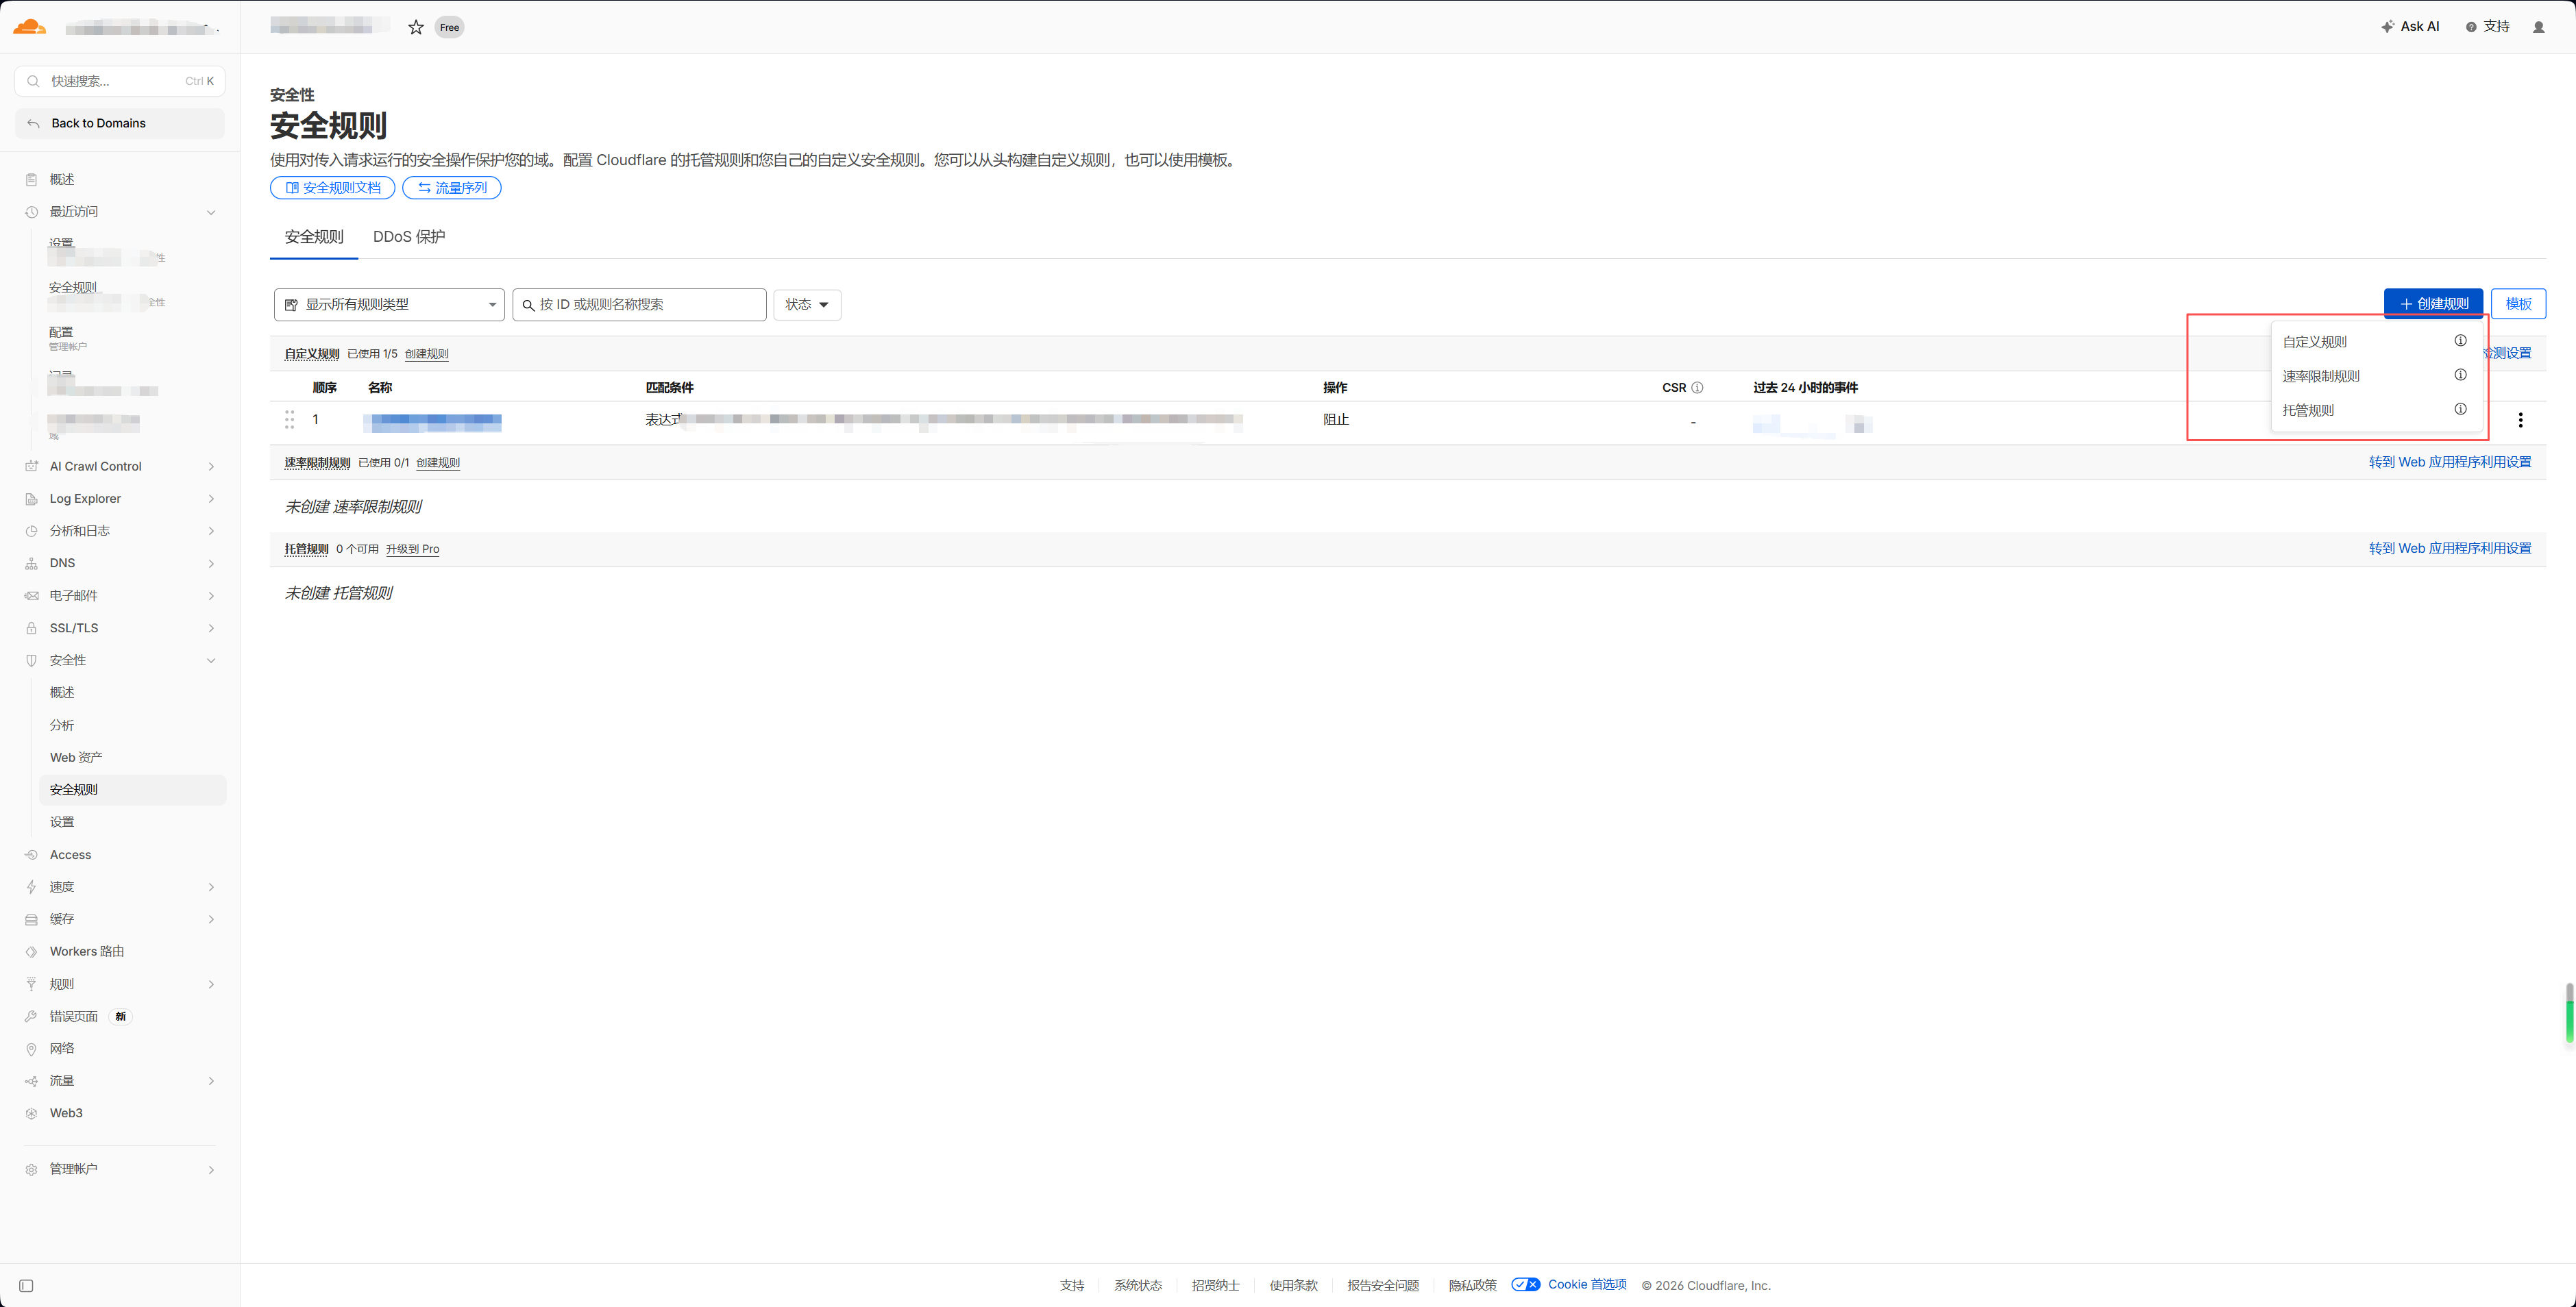The height and width of the screenshot is (1307, 2576).
Task: Click the Ask AI button
Action: [2410, 27]
